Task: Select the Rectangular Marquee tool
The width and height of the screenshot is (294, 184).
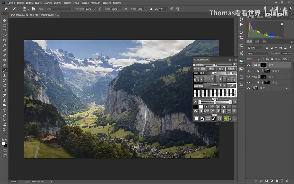Action: point(5,25)
